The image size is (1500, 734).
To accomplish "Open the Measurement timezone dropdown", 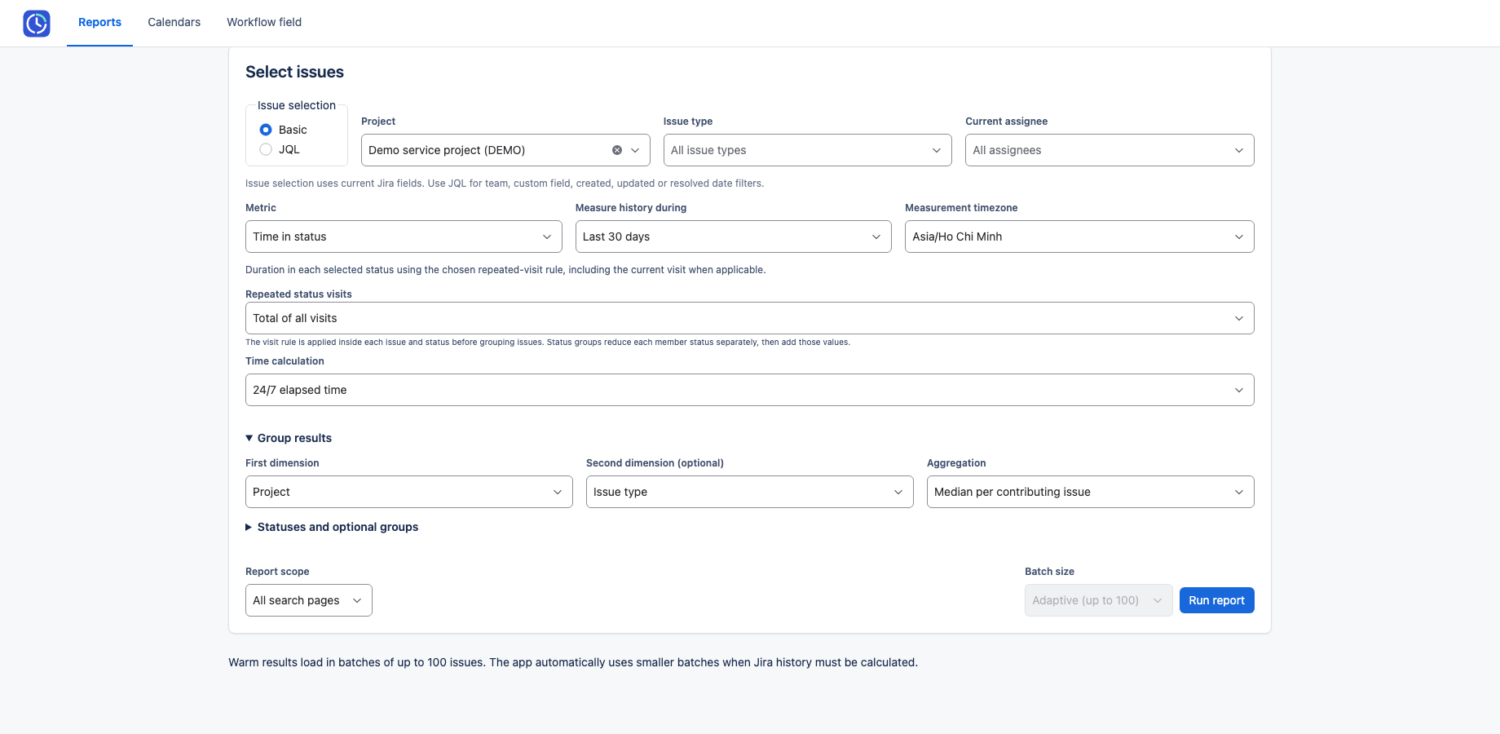I will point(1079,237).
